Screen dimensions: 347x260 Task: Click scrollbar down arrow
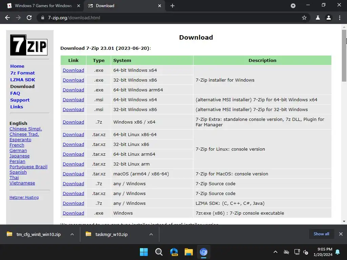point(344,221)
